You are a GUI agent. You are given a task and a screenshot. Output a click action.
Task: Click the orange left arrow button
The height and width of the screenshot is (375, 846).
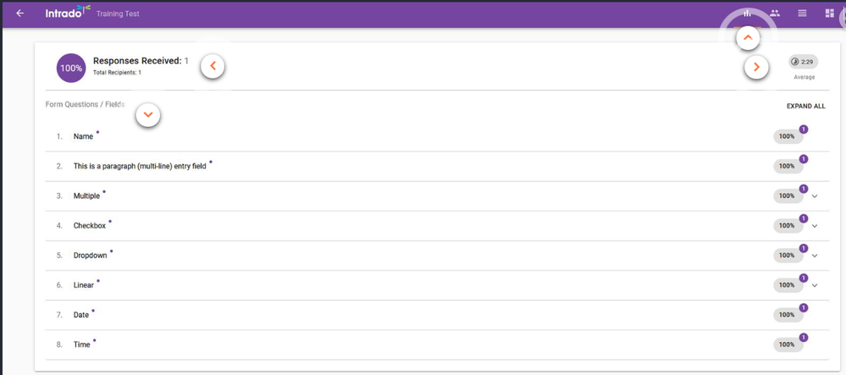point(213,66)
